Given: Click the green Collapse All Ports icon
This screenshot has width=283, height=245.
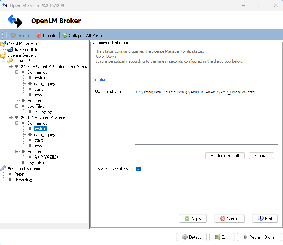Looking at the screenshot, I should pos(65,35).
